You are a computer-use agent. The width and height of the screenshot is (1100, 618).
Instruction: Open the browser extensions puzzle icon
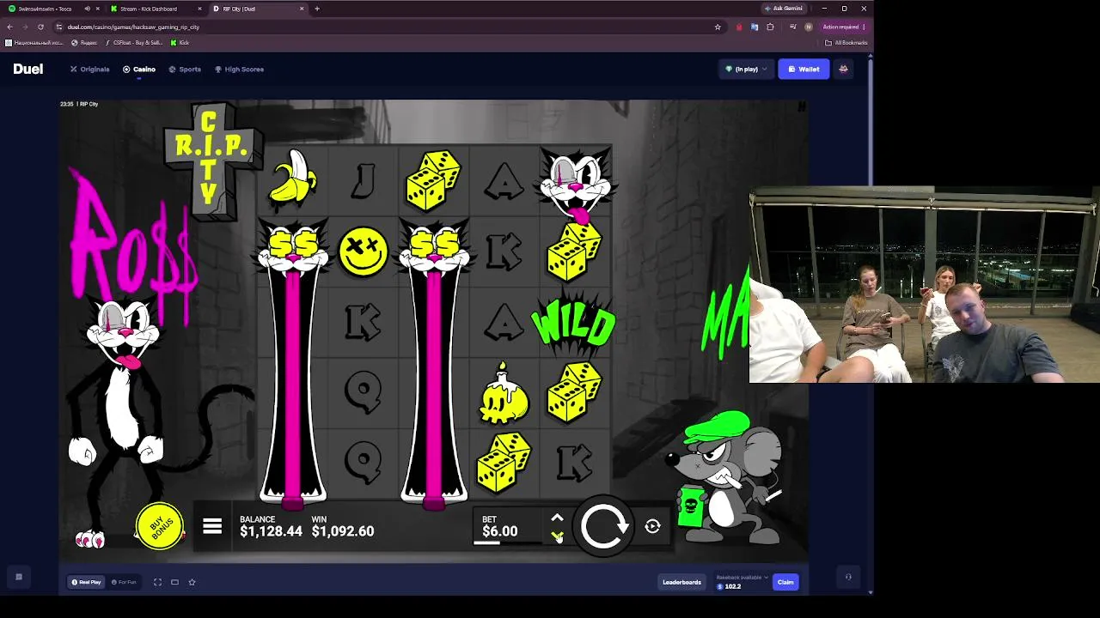(x=770, y=27)
